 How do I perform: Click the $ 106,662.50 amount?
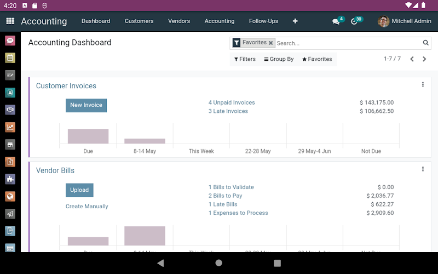tap(377, 111)
